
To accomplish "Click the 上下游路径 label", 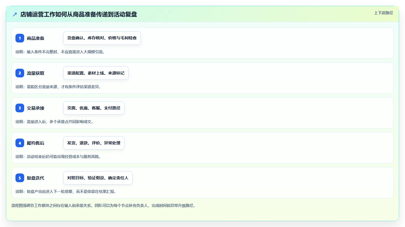I will click(383, 13).
